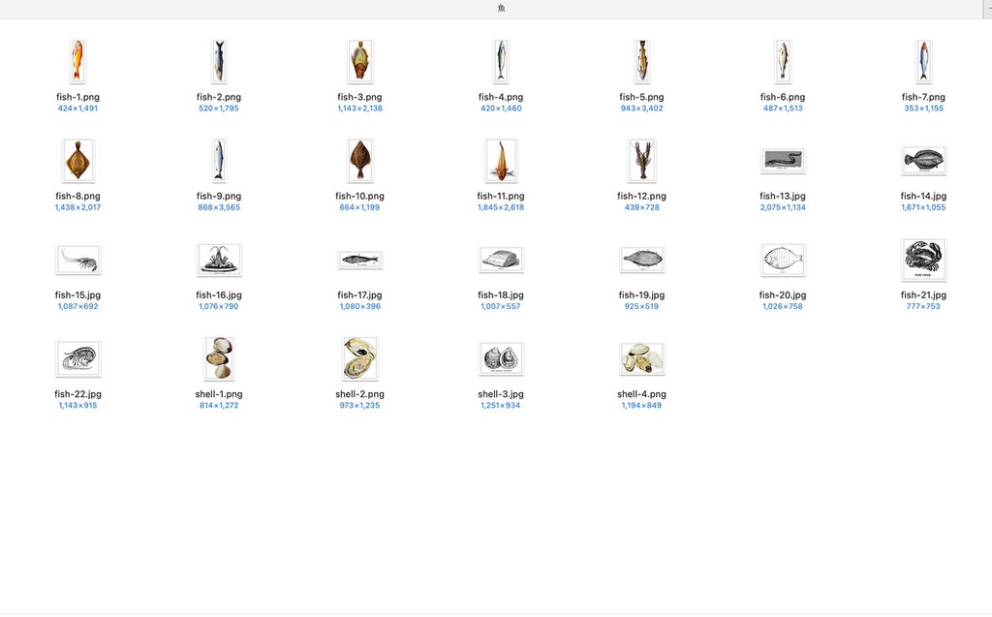Select the fish-6.png preview thumbnail

click(x=783, y=61)
